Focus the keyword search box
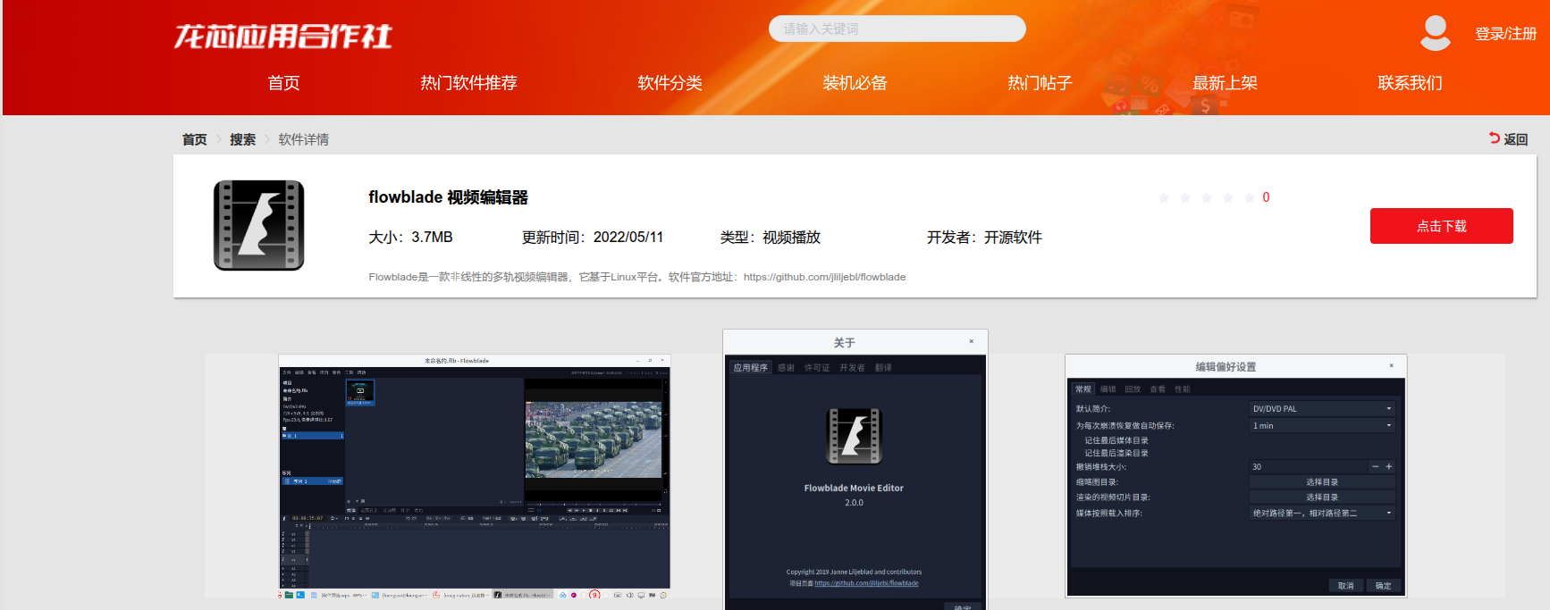Screen dimensions: 1550x610 (897, 29)
